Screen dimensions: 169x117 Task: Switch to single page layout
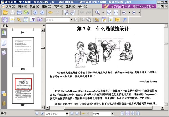point(122,113)
